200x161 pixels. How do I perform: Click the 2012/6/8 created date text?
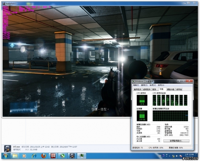click(x=68, y=147)
